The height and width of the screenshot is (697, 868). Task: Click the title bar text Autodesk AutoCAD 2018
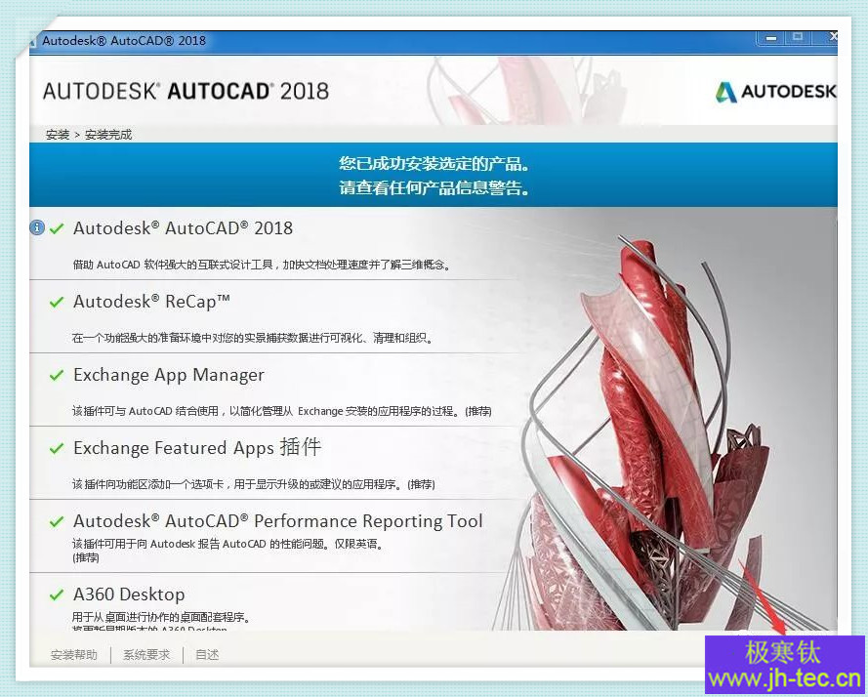pos(124,41)
